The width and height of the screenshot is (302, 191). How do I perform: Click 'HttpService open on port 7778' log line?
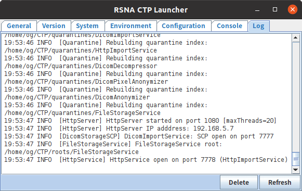[146, 160]
